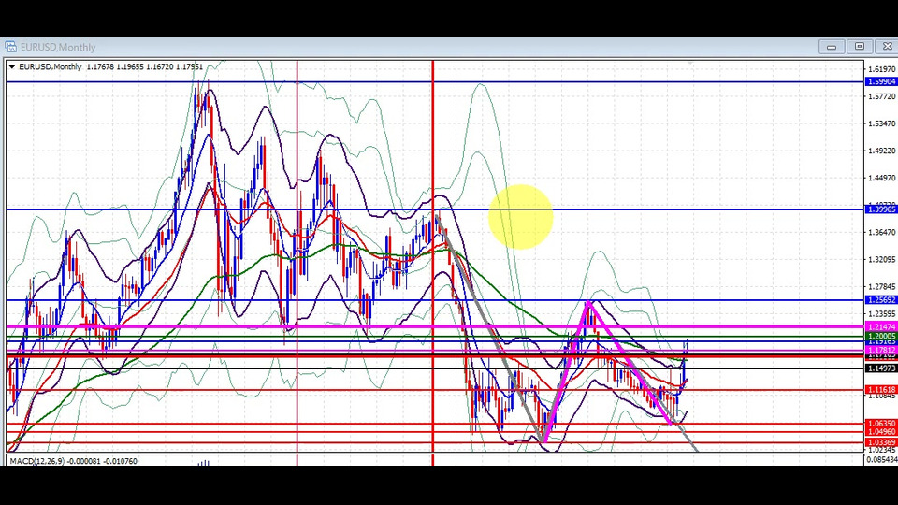Select the 1.39965 blue price label
The width and height of the screenshot is (898, 505).
click(881, 209)
